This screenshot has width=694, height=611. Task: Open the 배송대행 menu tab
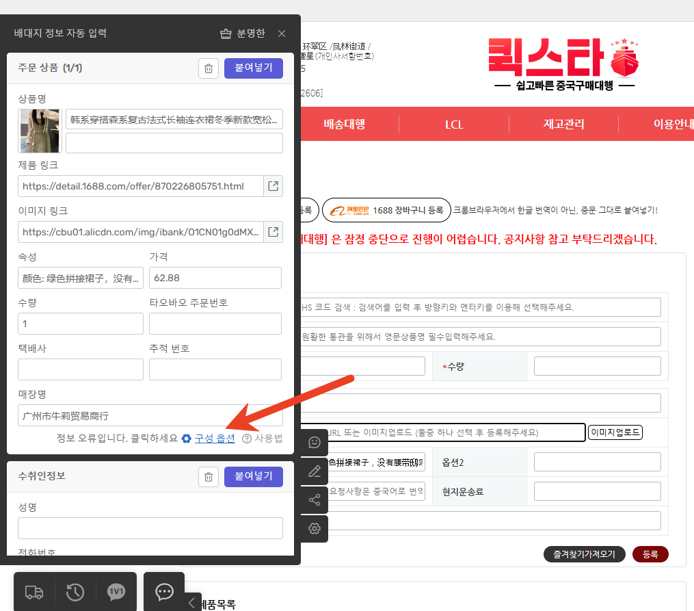tap(344, 125)
